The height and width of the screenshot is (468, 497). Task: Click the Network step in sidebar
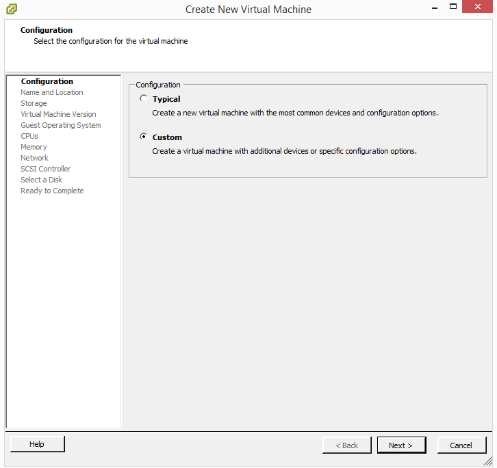pyautogui.click(x=34, y=158)
